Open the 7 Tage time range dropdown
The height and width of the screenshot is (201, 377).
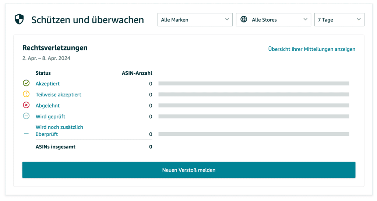pyautogui.click(x=339, y=20)
